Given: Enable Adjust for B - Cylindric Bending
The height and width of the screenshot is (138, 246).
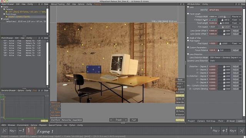Looking at the screenshot, I should click(x=240, y=89).
